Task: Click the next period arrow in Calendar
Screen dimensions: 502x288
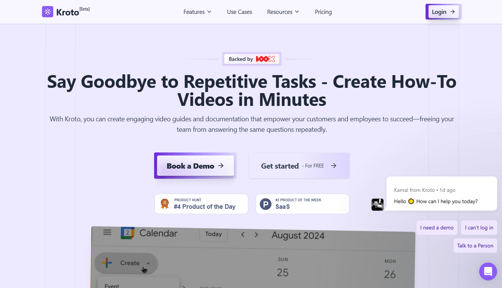Action: coord(256,235)
